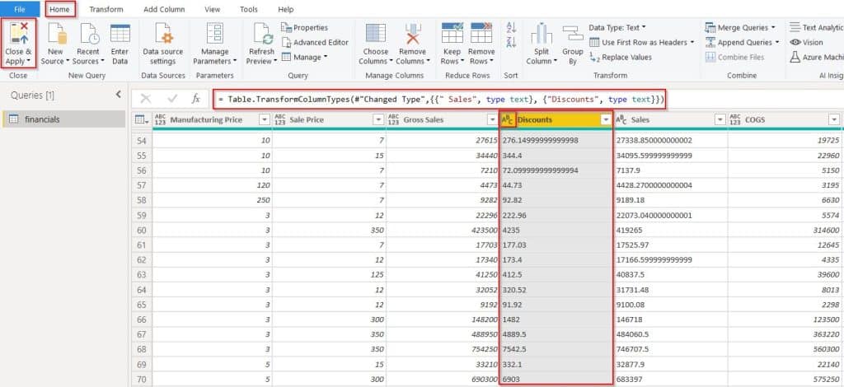Select the Discounts column header
Viewport: 844px width, 387px height.
[x=556, y=120]
